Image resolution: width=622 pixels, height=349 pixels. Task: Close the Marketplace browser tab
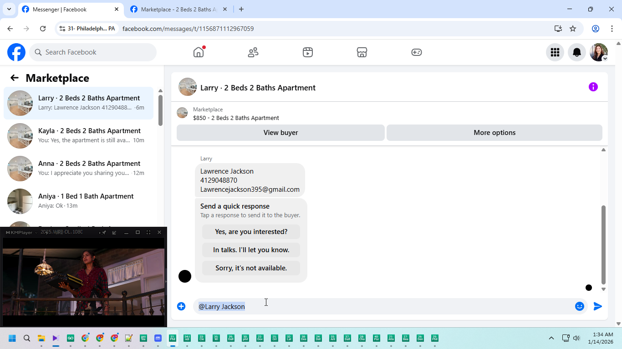(x=225, y=9)
